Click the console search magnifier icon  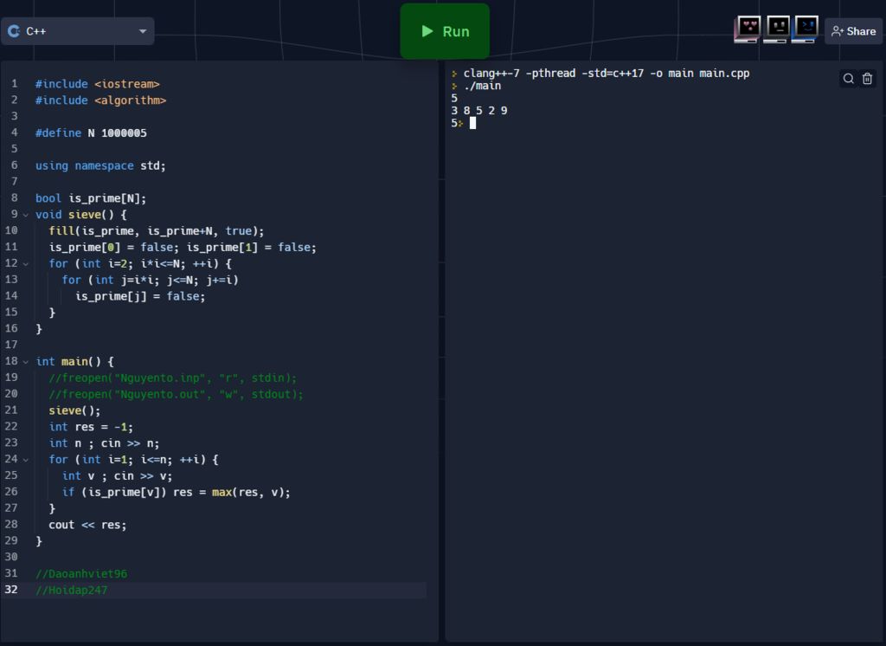click(x=849, y=79)
